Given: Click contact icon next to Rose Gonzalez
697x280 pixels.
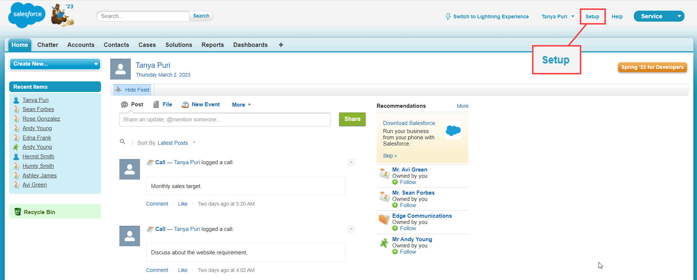Looking at the screenshot, I should pos(16,119).
